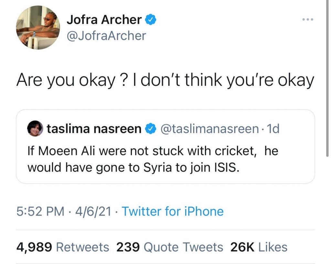Viewport: 331px width, 264px height.
Task: View the 4,989 Retweets list
Action: tap(62, 247)
